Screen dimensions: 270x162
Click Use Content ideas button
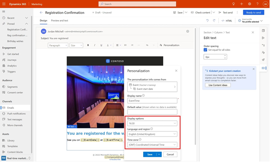[x=218, y=85]
